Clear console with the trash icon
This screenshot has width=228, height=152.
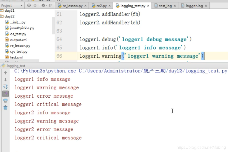coord(5,108)
